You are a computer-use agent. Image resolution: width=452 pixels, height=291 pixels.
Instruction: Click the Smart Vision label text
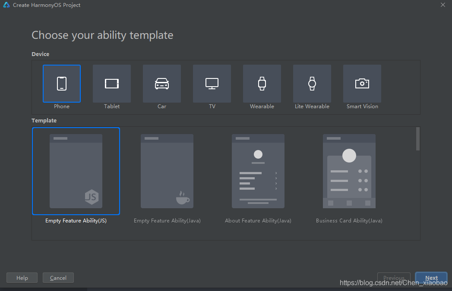click(x=362, y=106)
